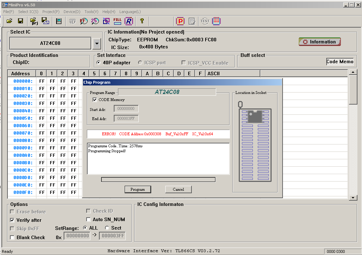362x255 pixels.
Task: Click the Open file toolbar icon
Action: pos(10,21)
